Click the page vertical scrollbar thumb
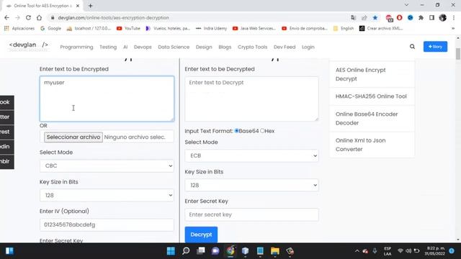Viewport: 461px width, 259px height. tap(458, 54)
